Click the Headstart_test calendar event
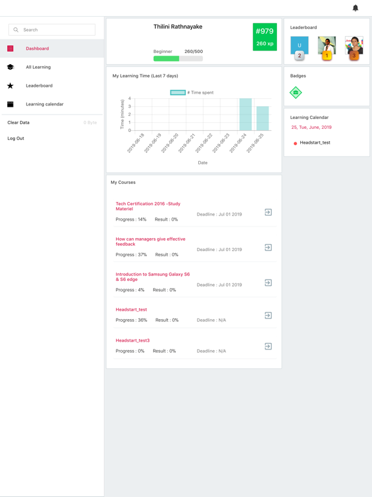 tap(315, 142)
